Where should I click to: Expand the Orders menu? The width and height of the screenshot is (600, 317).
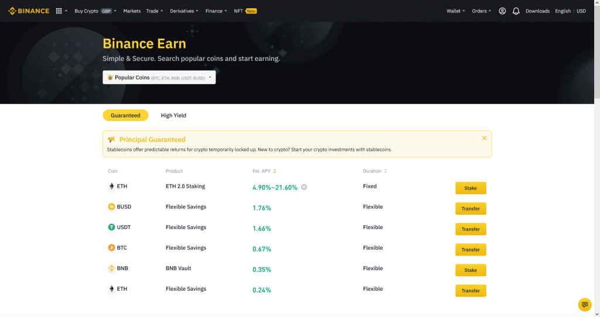pyautogui.click(x=482, y=11)
